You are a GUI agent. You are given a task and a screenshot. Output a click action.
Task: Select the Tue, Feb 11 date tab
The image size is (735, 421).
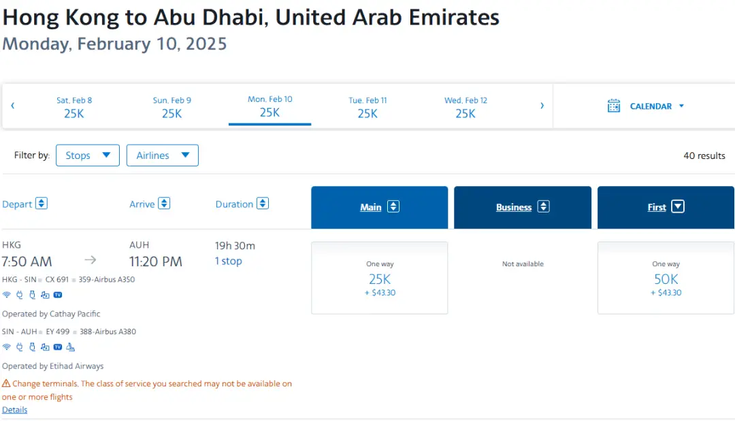pyautogui.click(x=367, y=107)
